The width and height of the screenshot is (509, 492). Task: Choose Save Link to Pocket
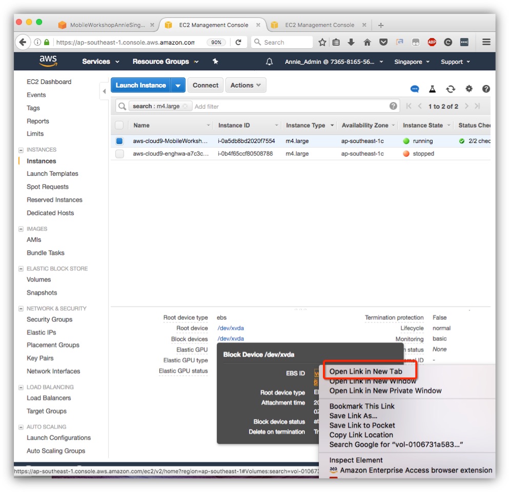(362, 425)
